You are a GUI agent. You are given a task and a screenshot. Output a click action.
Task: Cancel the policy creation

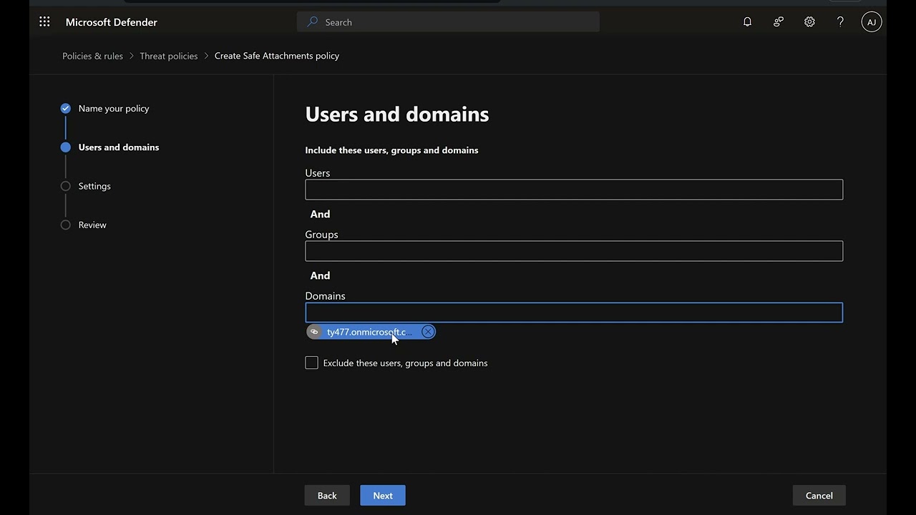[x=819, y=496]
